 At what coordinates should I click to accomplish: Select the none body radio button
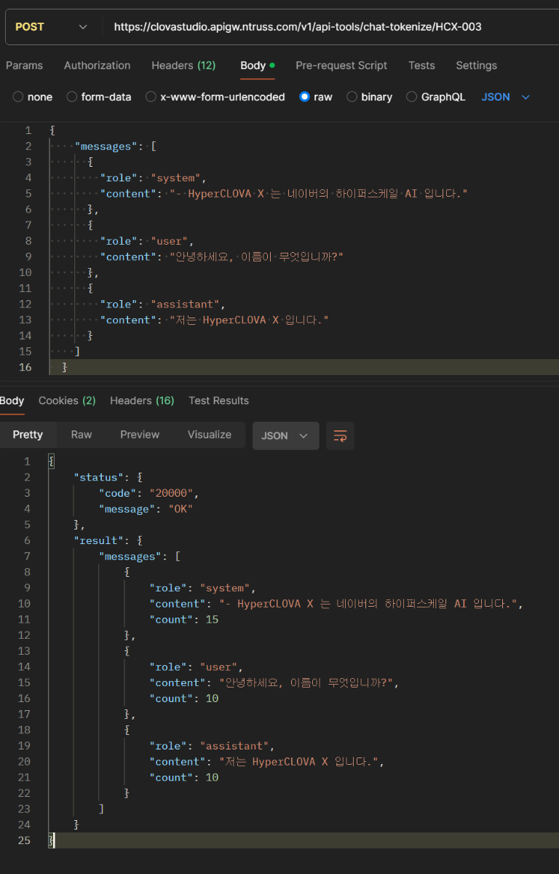pos(19,97)
